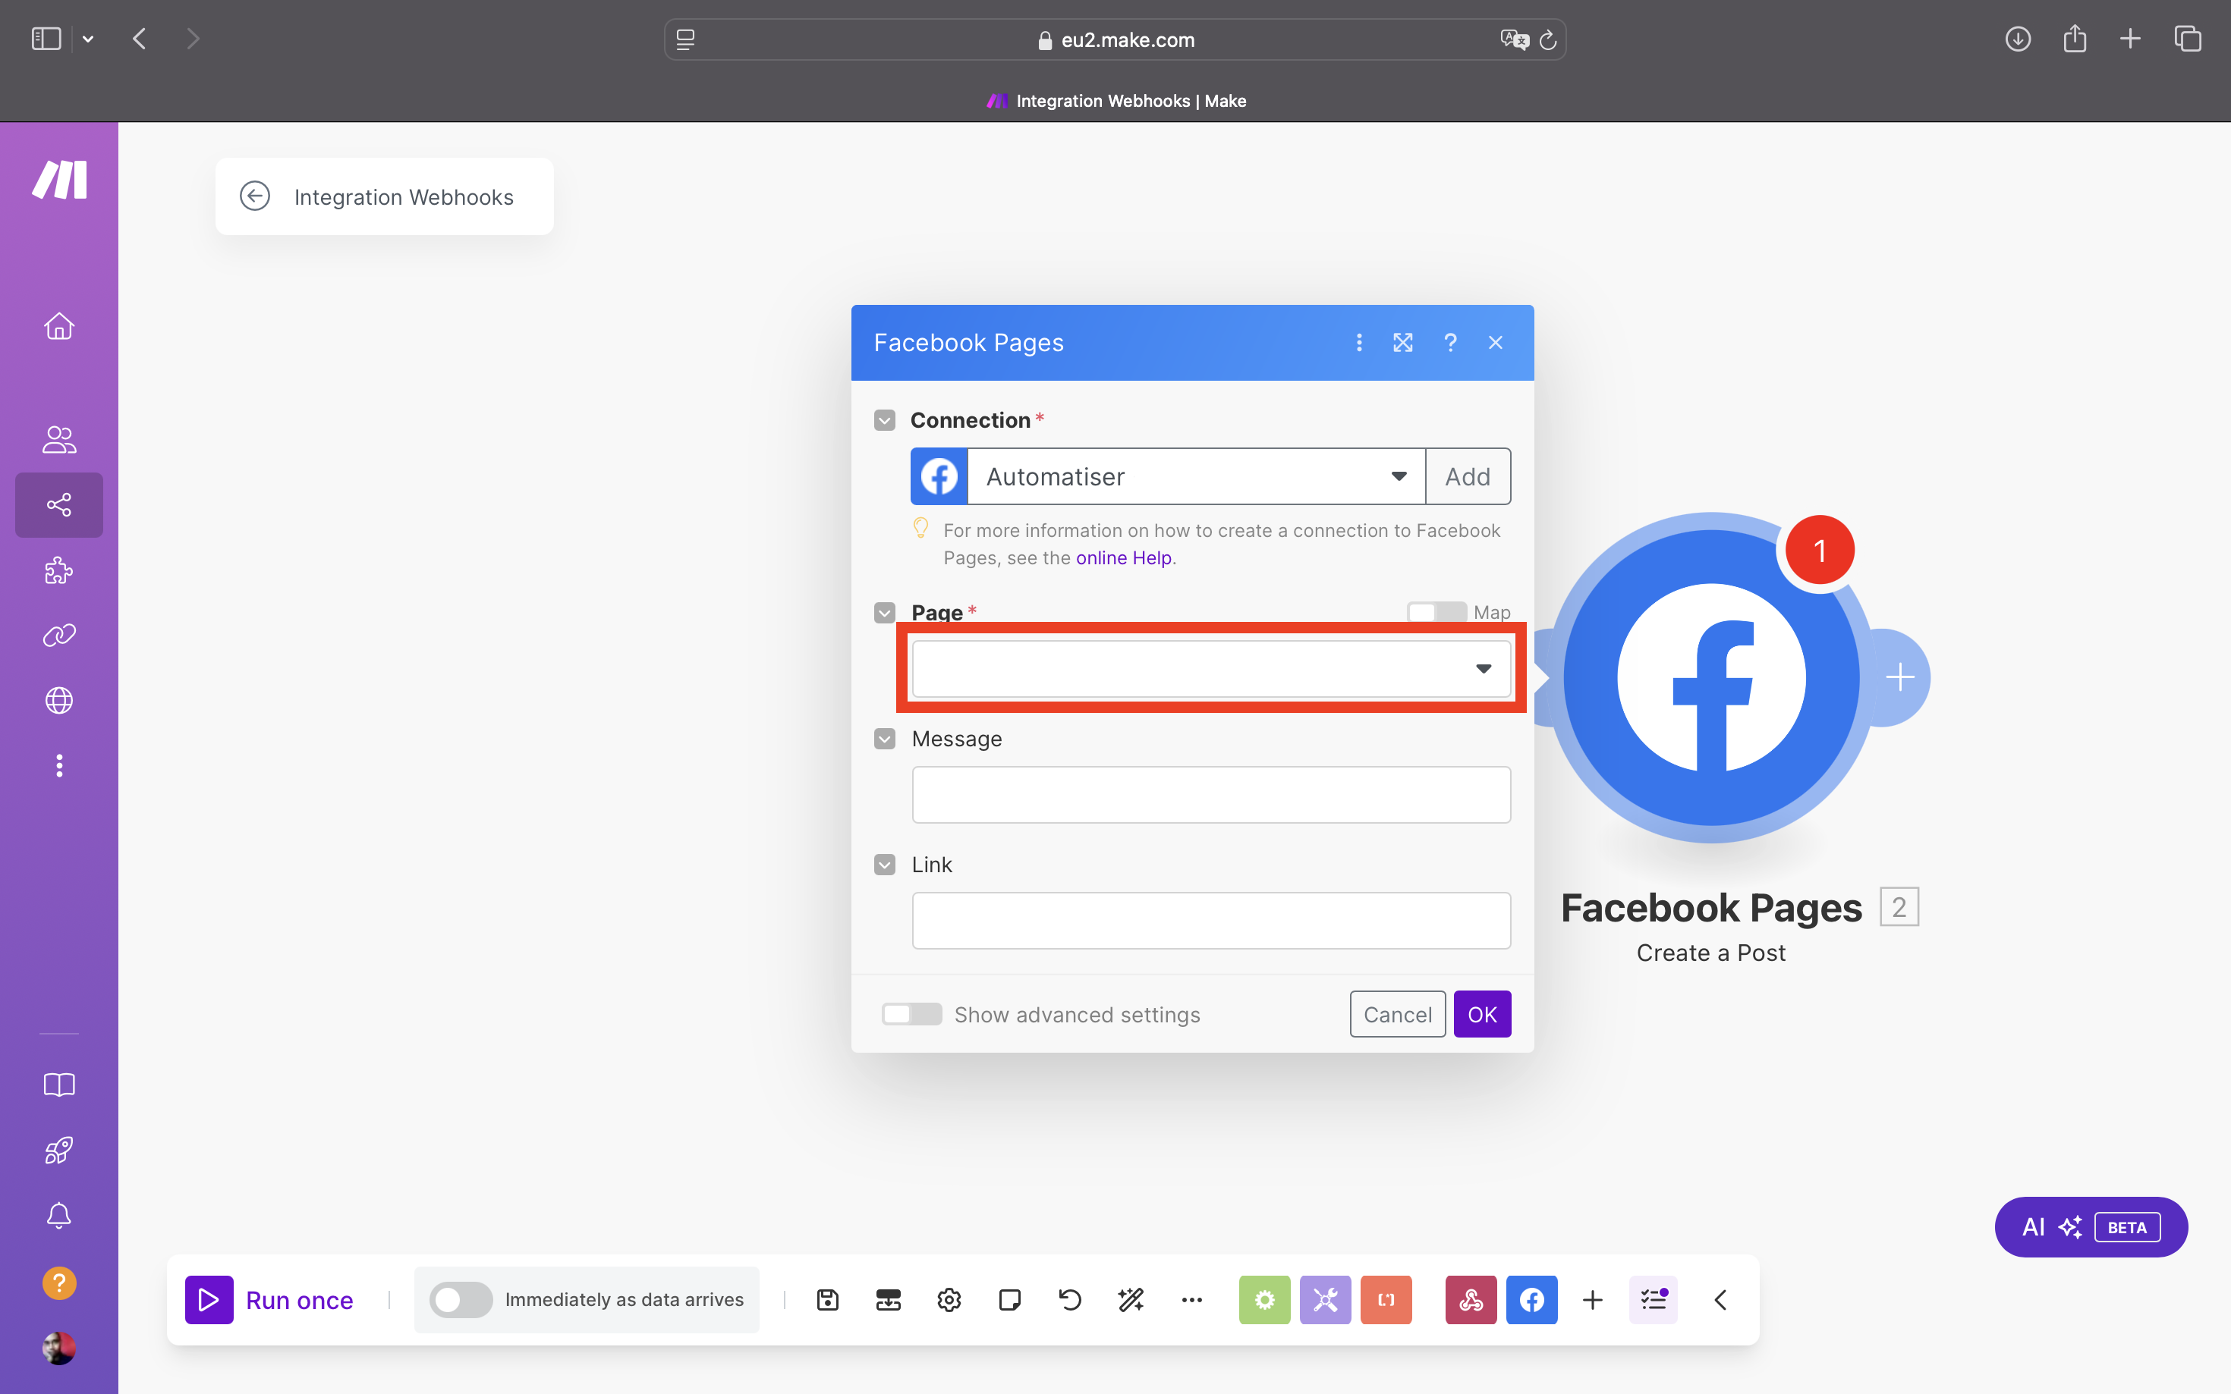Toggle the Map switch for the Page field

tap(1437, 612)
